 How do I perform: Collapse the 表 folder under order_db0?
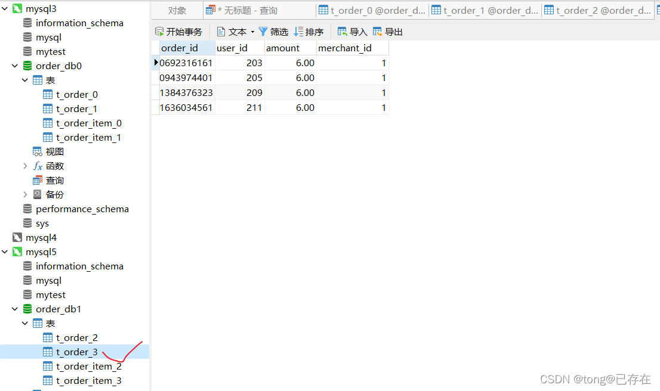(x=25, y=80)
